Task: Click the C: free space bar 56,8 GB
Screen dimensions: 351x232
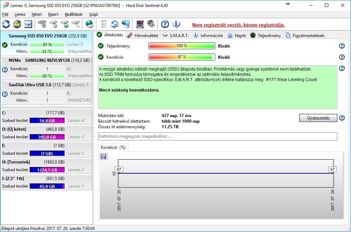Action: [47, 121]
